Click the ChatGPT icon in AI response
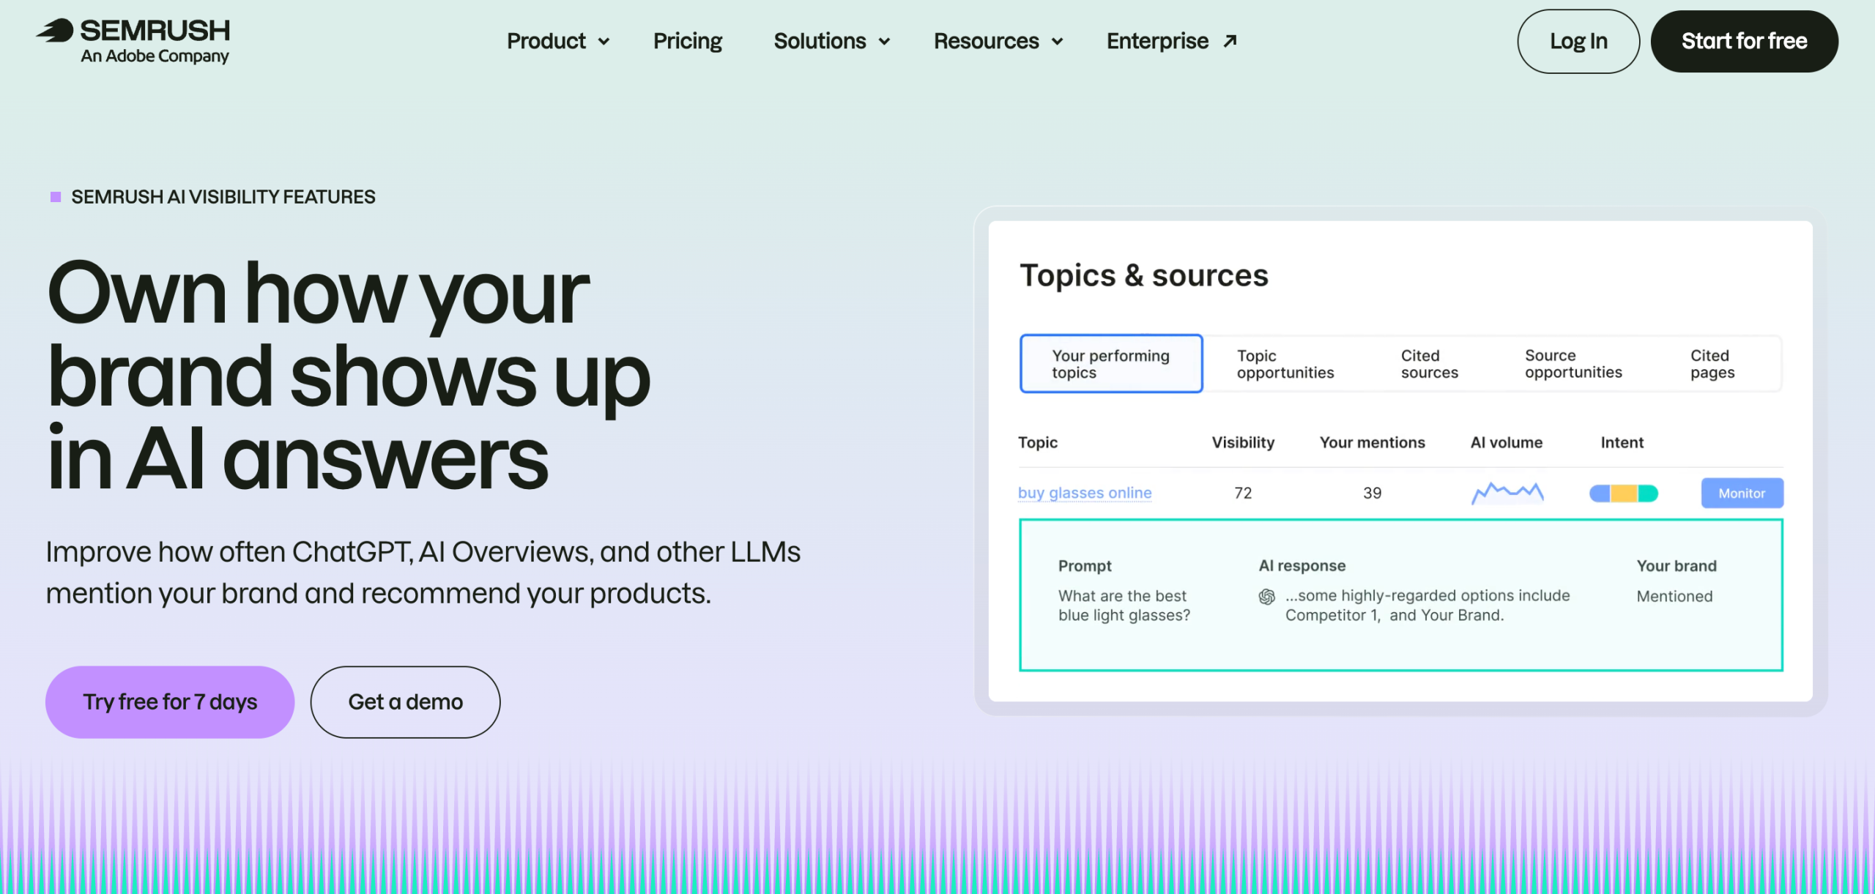The width and height of the screenshot is (1875, 894). pyautogui.click(x=1267, y=597)
